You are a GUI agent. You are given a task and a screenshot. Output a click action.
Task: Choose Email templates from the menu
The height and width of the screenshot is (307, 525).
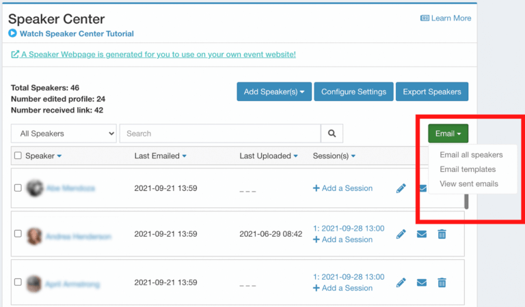pos(468,169)
